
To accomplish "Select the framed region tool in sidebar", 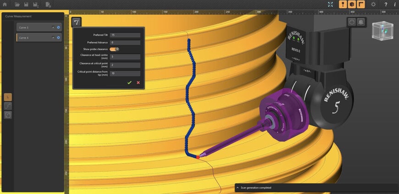I will point(8,115).
